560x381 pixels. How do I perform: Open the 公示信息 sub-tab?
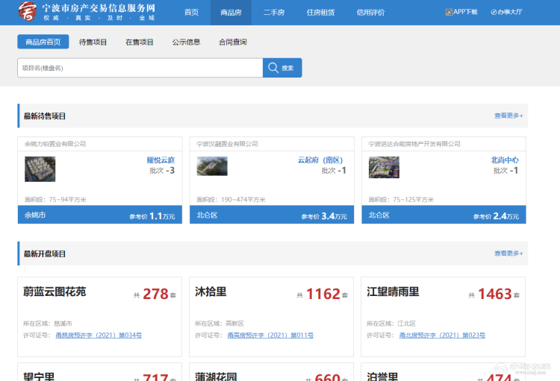pyautogui.click(x=186, y=42)
